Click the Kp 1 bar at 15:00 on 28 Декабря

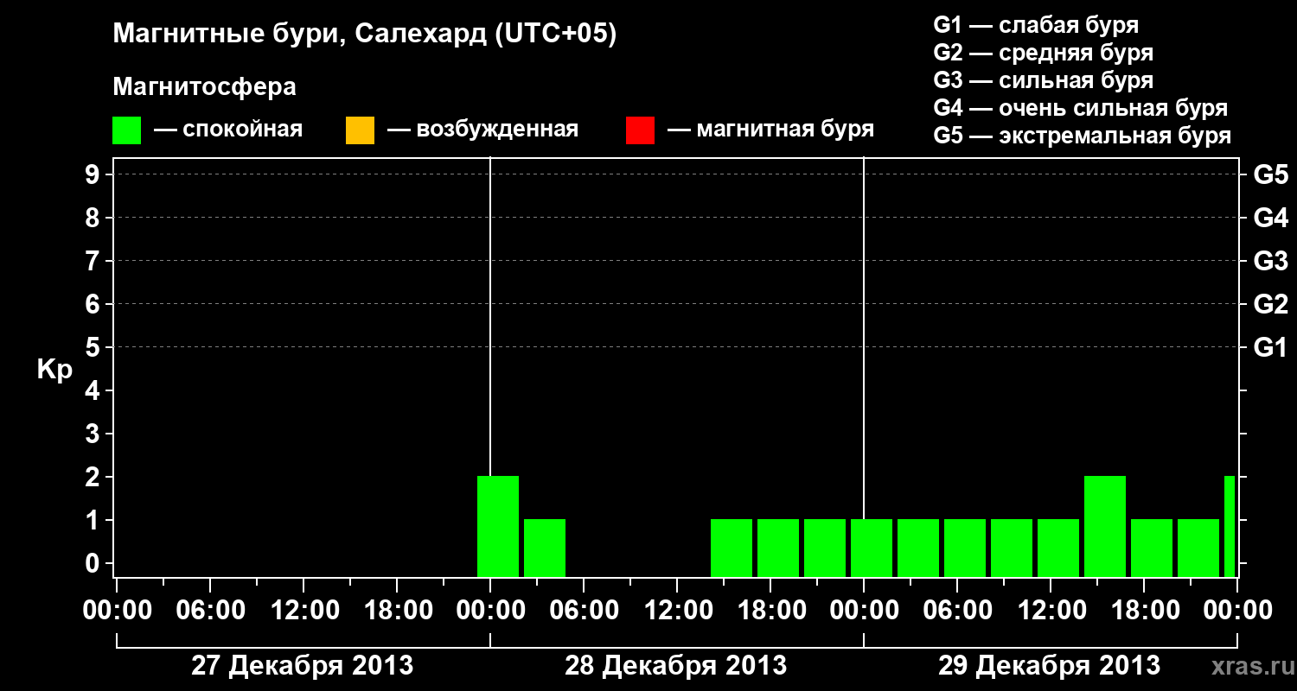click(x=732, y=548)
